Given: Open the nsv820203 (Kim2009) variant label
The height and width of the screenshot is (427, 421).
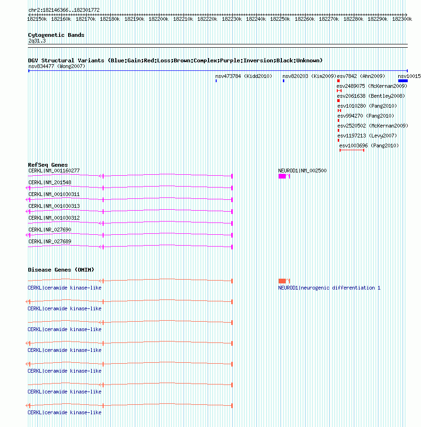Looking at the screenshot, I should (309, 76).
